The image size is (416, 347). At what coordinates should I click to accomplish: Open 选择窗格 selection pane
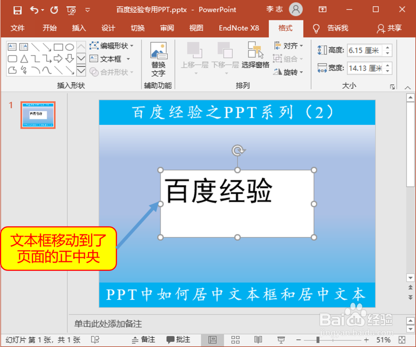coord(255,55)
